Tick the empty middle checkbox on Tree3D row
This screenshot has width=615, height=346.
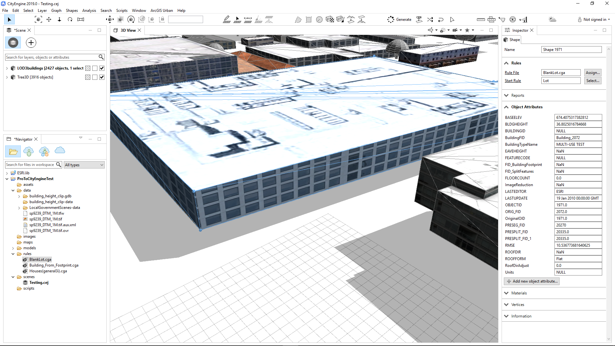[95, 77]
